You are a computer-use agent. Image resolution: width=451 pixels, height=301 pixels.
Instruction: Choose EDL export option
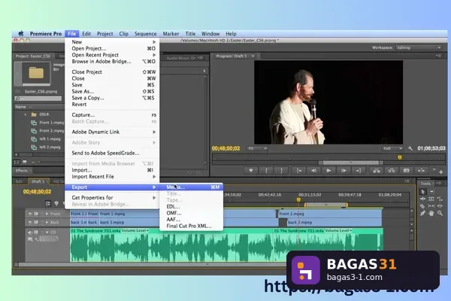pos(191,206)
